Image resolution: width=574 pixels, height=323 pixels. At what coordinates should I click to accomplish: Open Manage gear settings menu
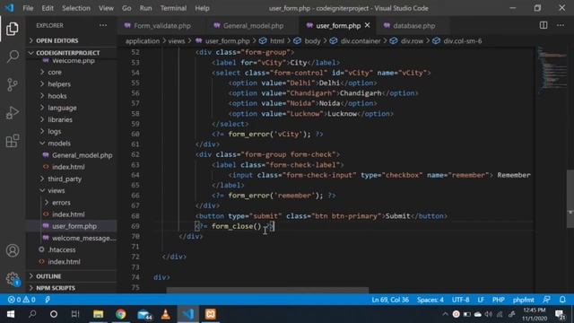tap(13, 279)
